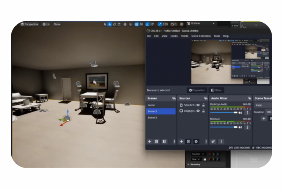Adjust the Mic/Aux volume slider
Image resolution: width=283 pixels, height=189 pixels.
click(224, 127)
